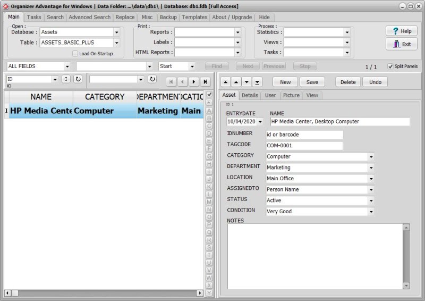Click the sort order toggle icon next to ID
The height and width of the screenshot is (301, 425).
tap(66, 79)
